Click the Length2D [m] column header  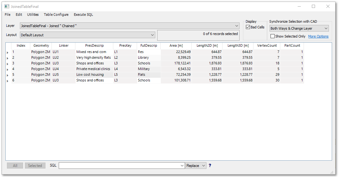point(207,46)
